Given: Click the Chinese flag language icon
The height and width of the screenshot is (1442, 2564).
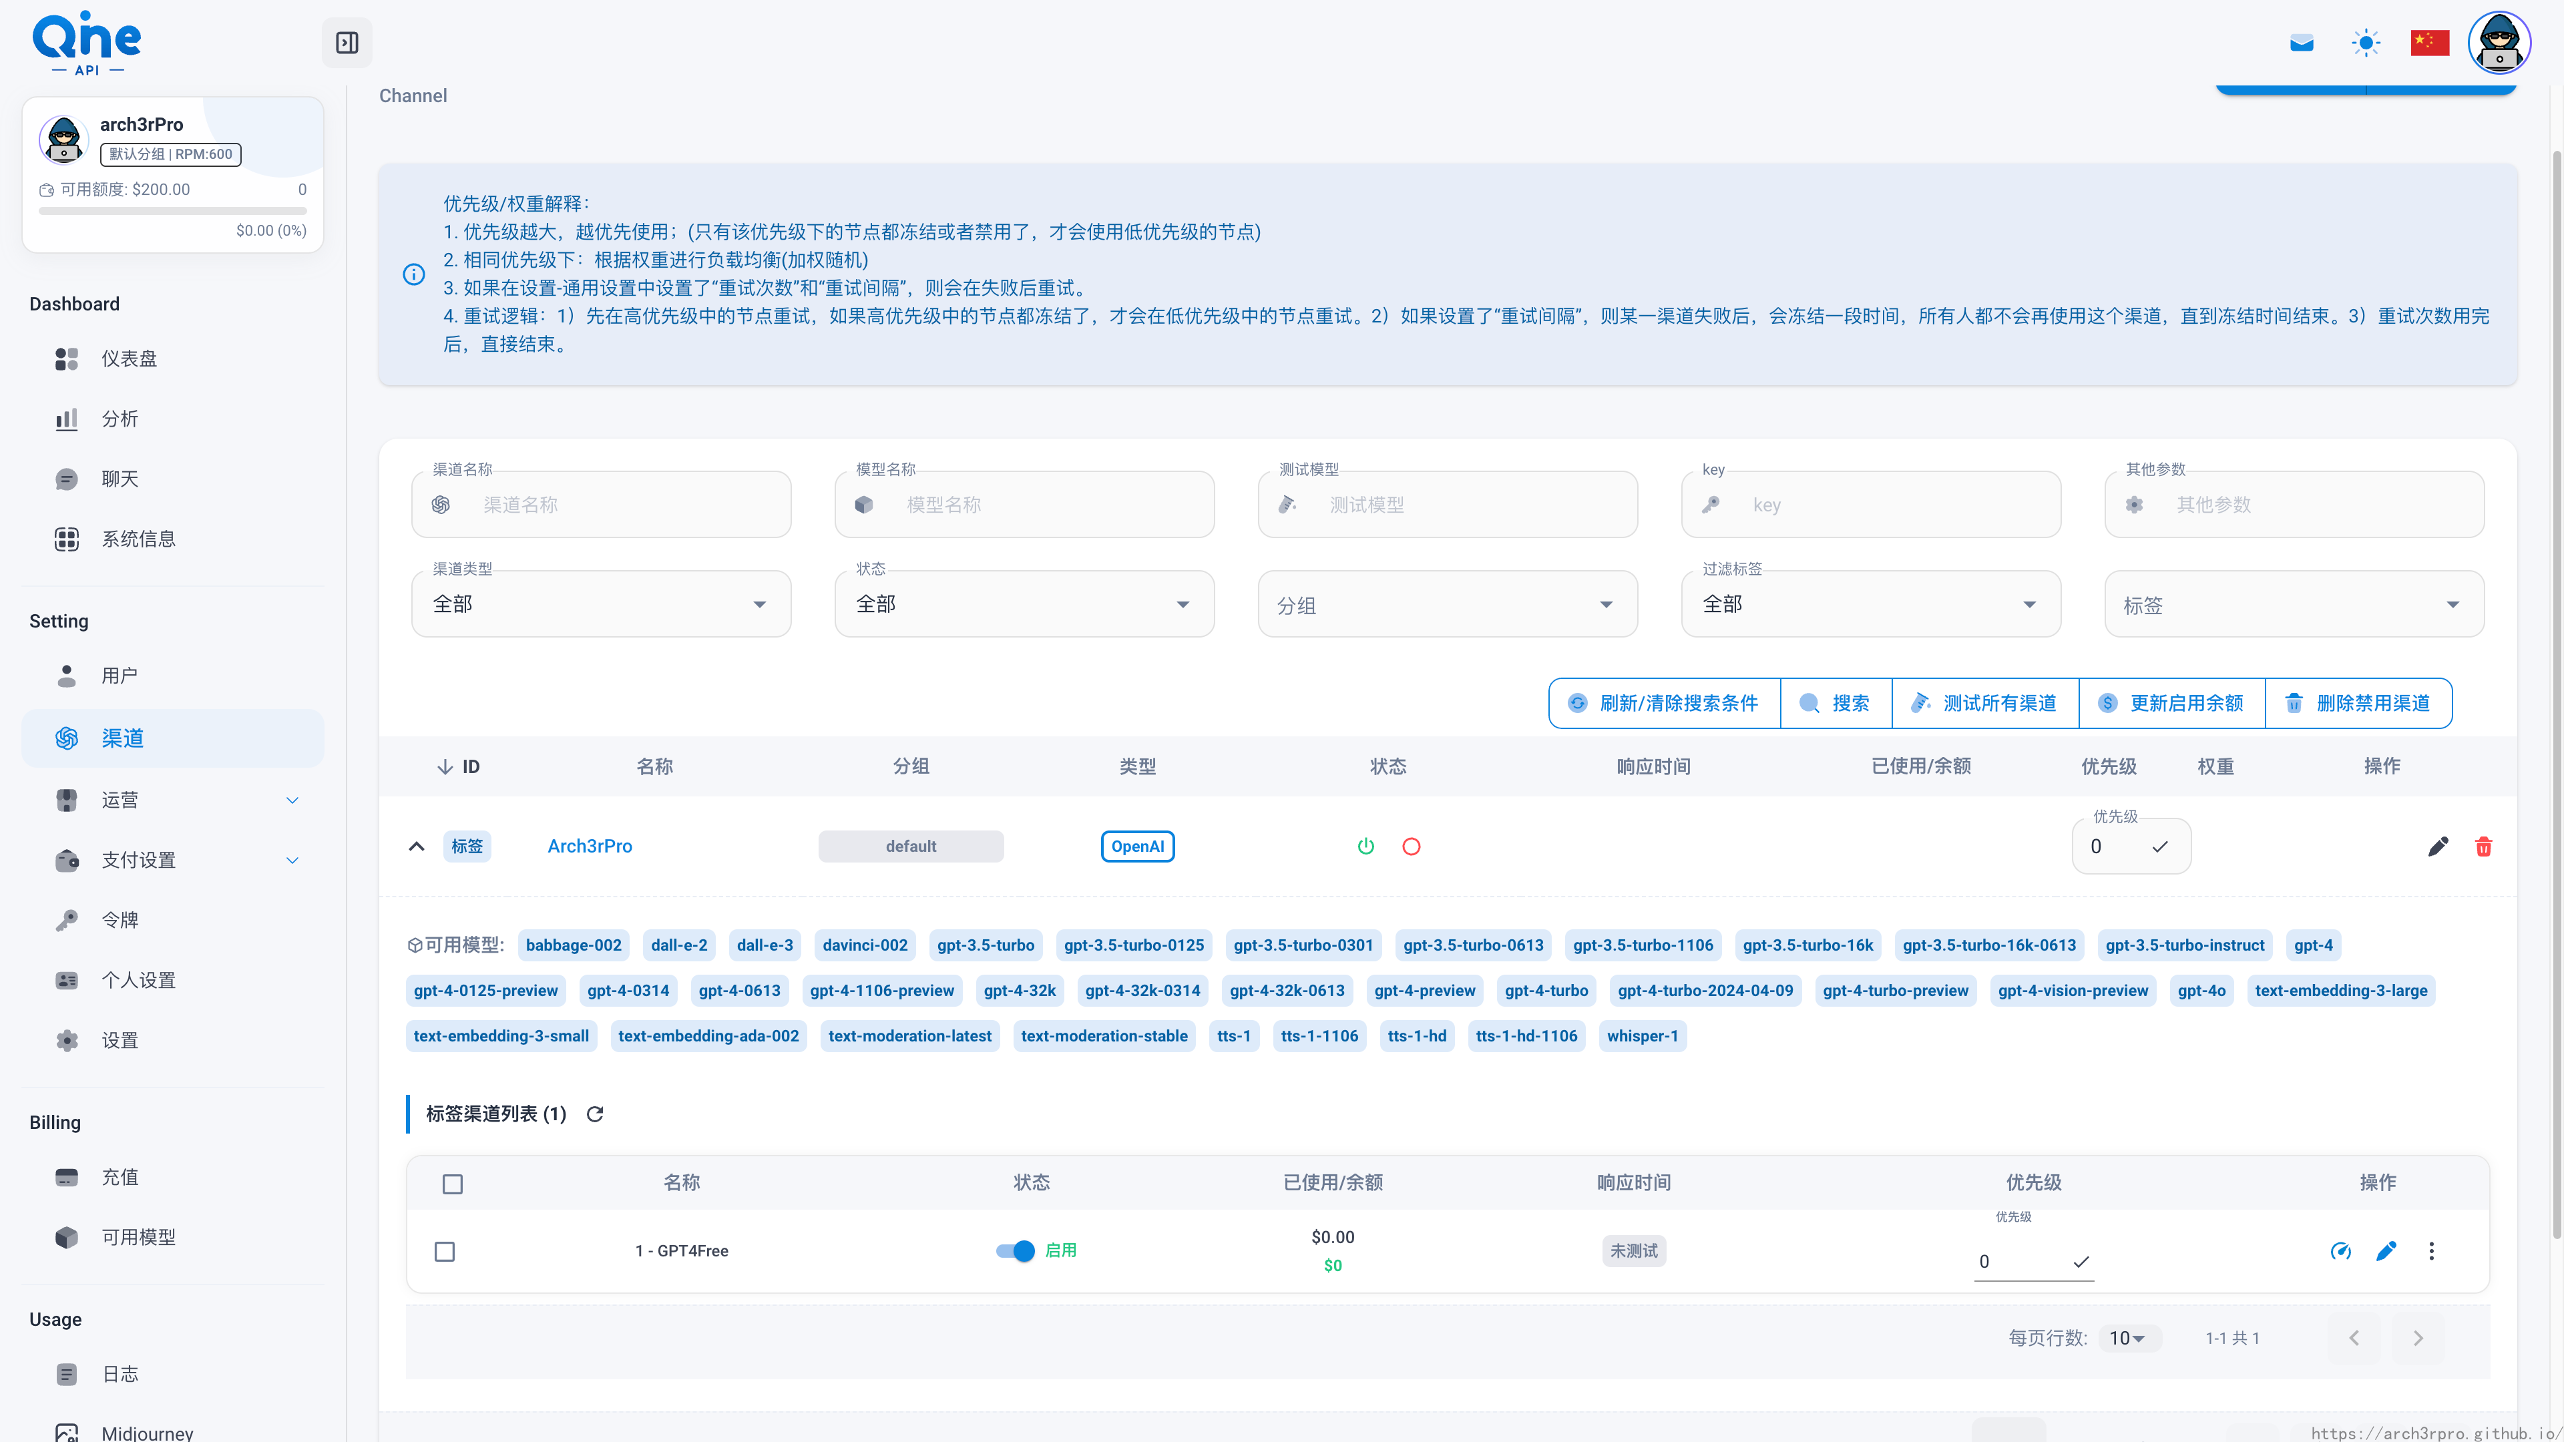Looking at the screenshot, I should point(2430,43).
